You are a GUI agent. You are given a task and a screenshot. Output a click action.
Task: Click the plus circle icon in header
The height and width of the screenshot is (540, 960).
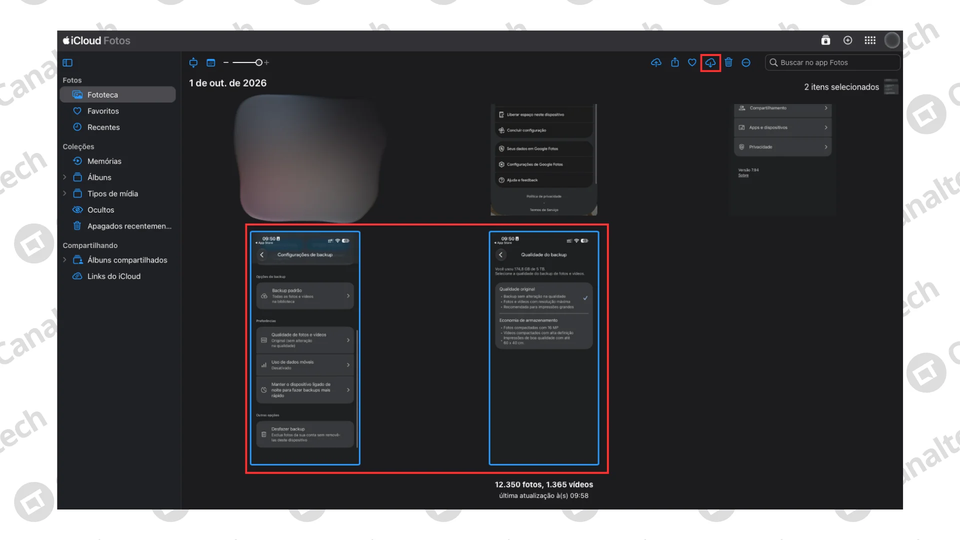click(847, 40)
